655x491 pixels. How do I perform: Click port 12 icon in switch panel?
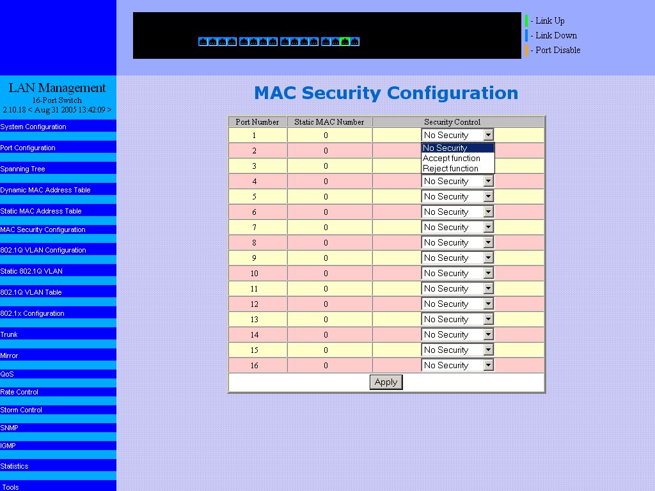(314, 42)
